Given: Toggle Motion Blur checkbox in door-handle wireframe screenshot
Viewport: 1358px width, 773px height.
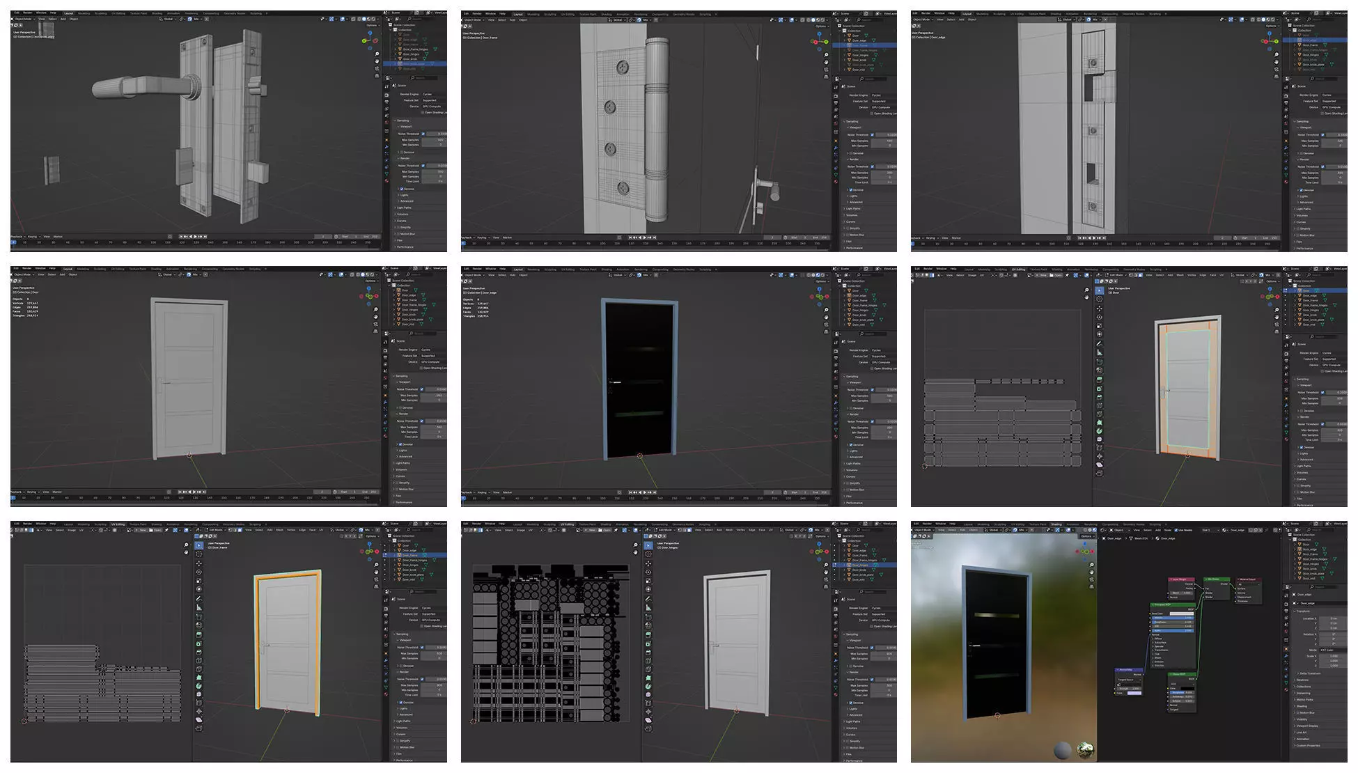Looking at the screenshot, I should (398, 234).
